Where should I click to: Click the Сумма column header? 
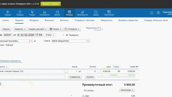tap(132, 67)
